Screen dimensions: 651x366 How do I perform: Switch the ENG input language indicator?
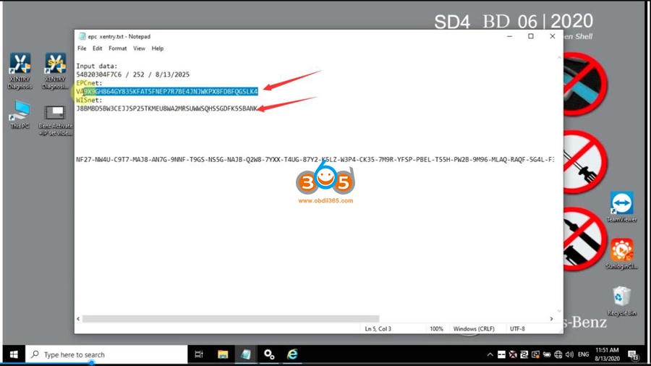583,355
